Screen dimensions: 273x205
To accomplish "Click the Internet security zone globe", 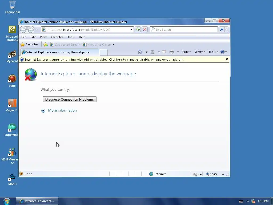I will pos(151,174).
